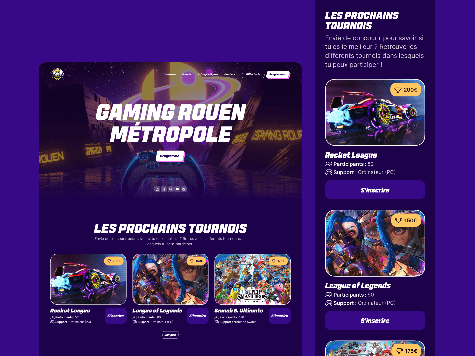Select the Smash Bros Ultimate tournament image

[253, 279]
